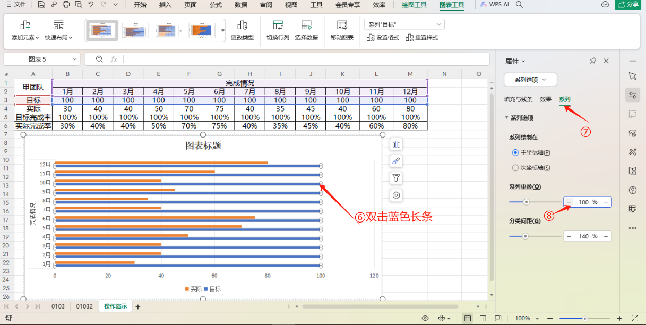The image size is (646, 325).
Task: Click the help question mark in right sidebar
Action: 632,190
